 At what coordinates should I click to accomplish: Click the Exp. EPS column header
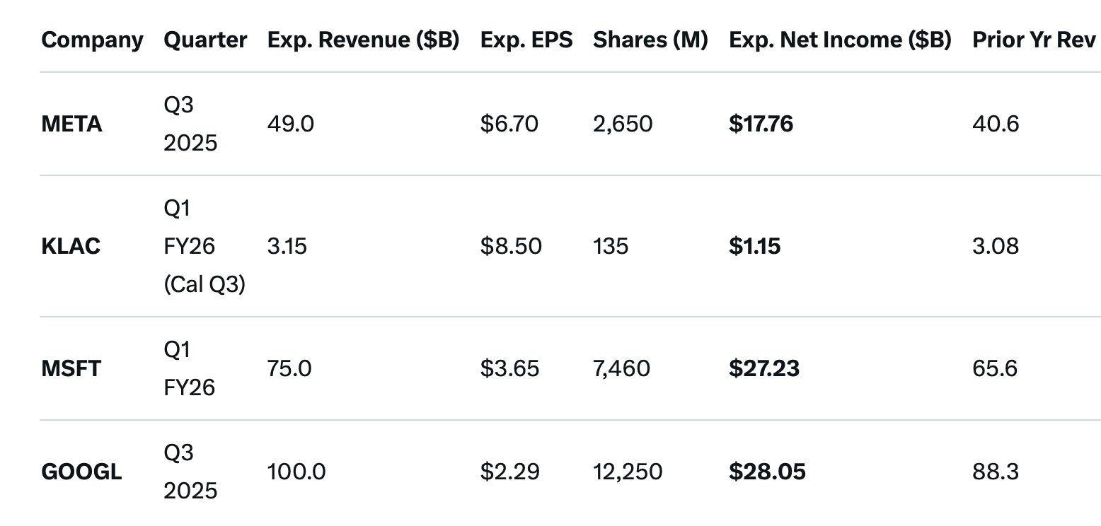click(x=526, y=40)
